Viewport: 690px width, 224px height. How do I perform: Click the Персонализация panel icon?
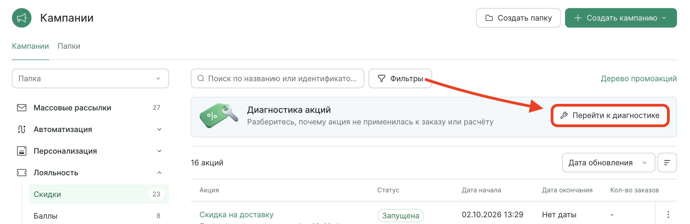click(x=22, y=151)
